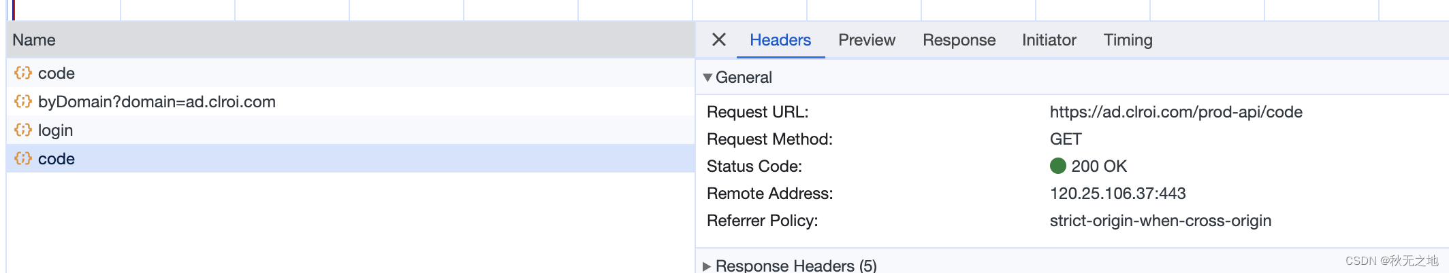View the Timing tab
Image resolution: width=1449 pixels, height=273 pixels.
(x=1128, y=40)
